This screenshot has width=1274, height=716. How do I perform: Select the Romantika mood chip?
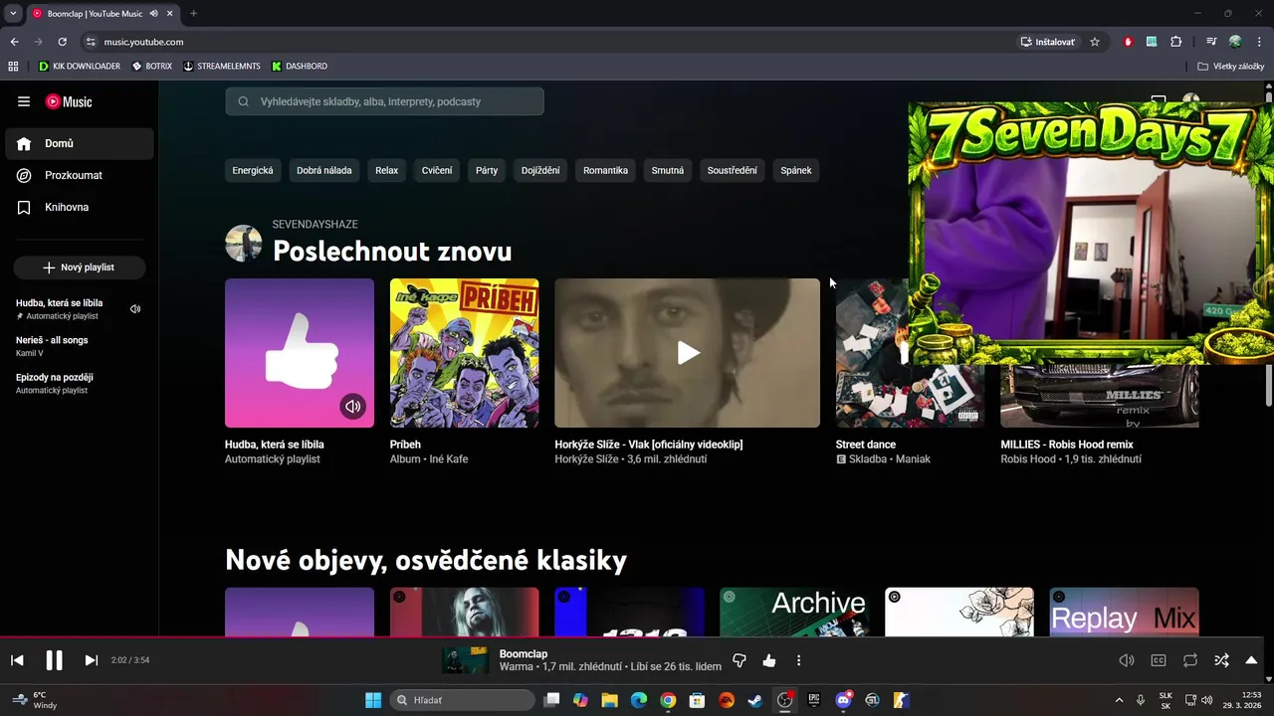click(x=605, y=170)
